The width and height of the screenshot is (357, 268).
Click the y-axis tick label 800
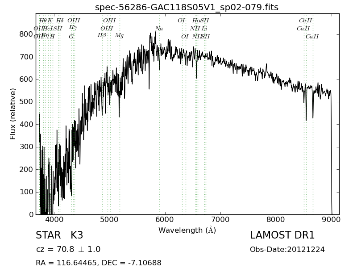click(26, 34)
